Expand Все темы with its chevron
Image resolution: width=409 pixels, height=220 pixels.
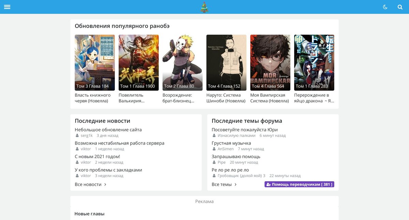point(235,184)
